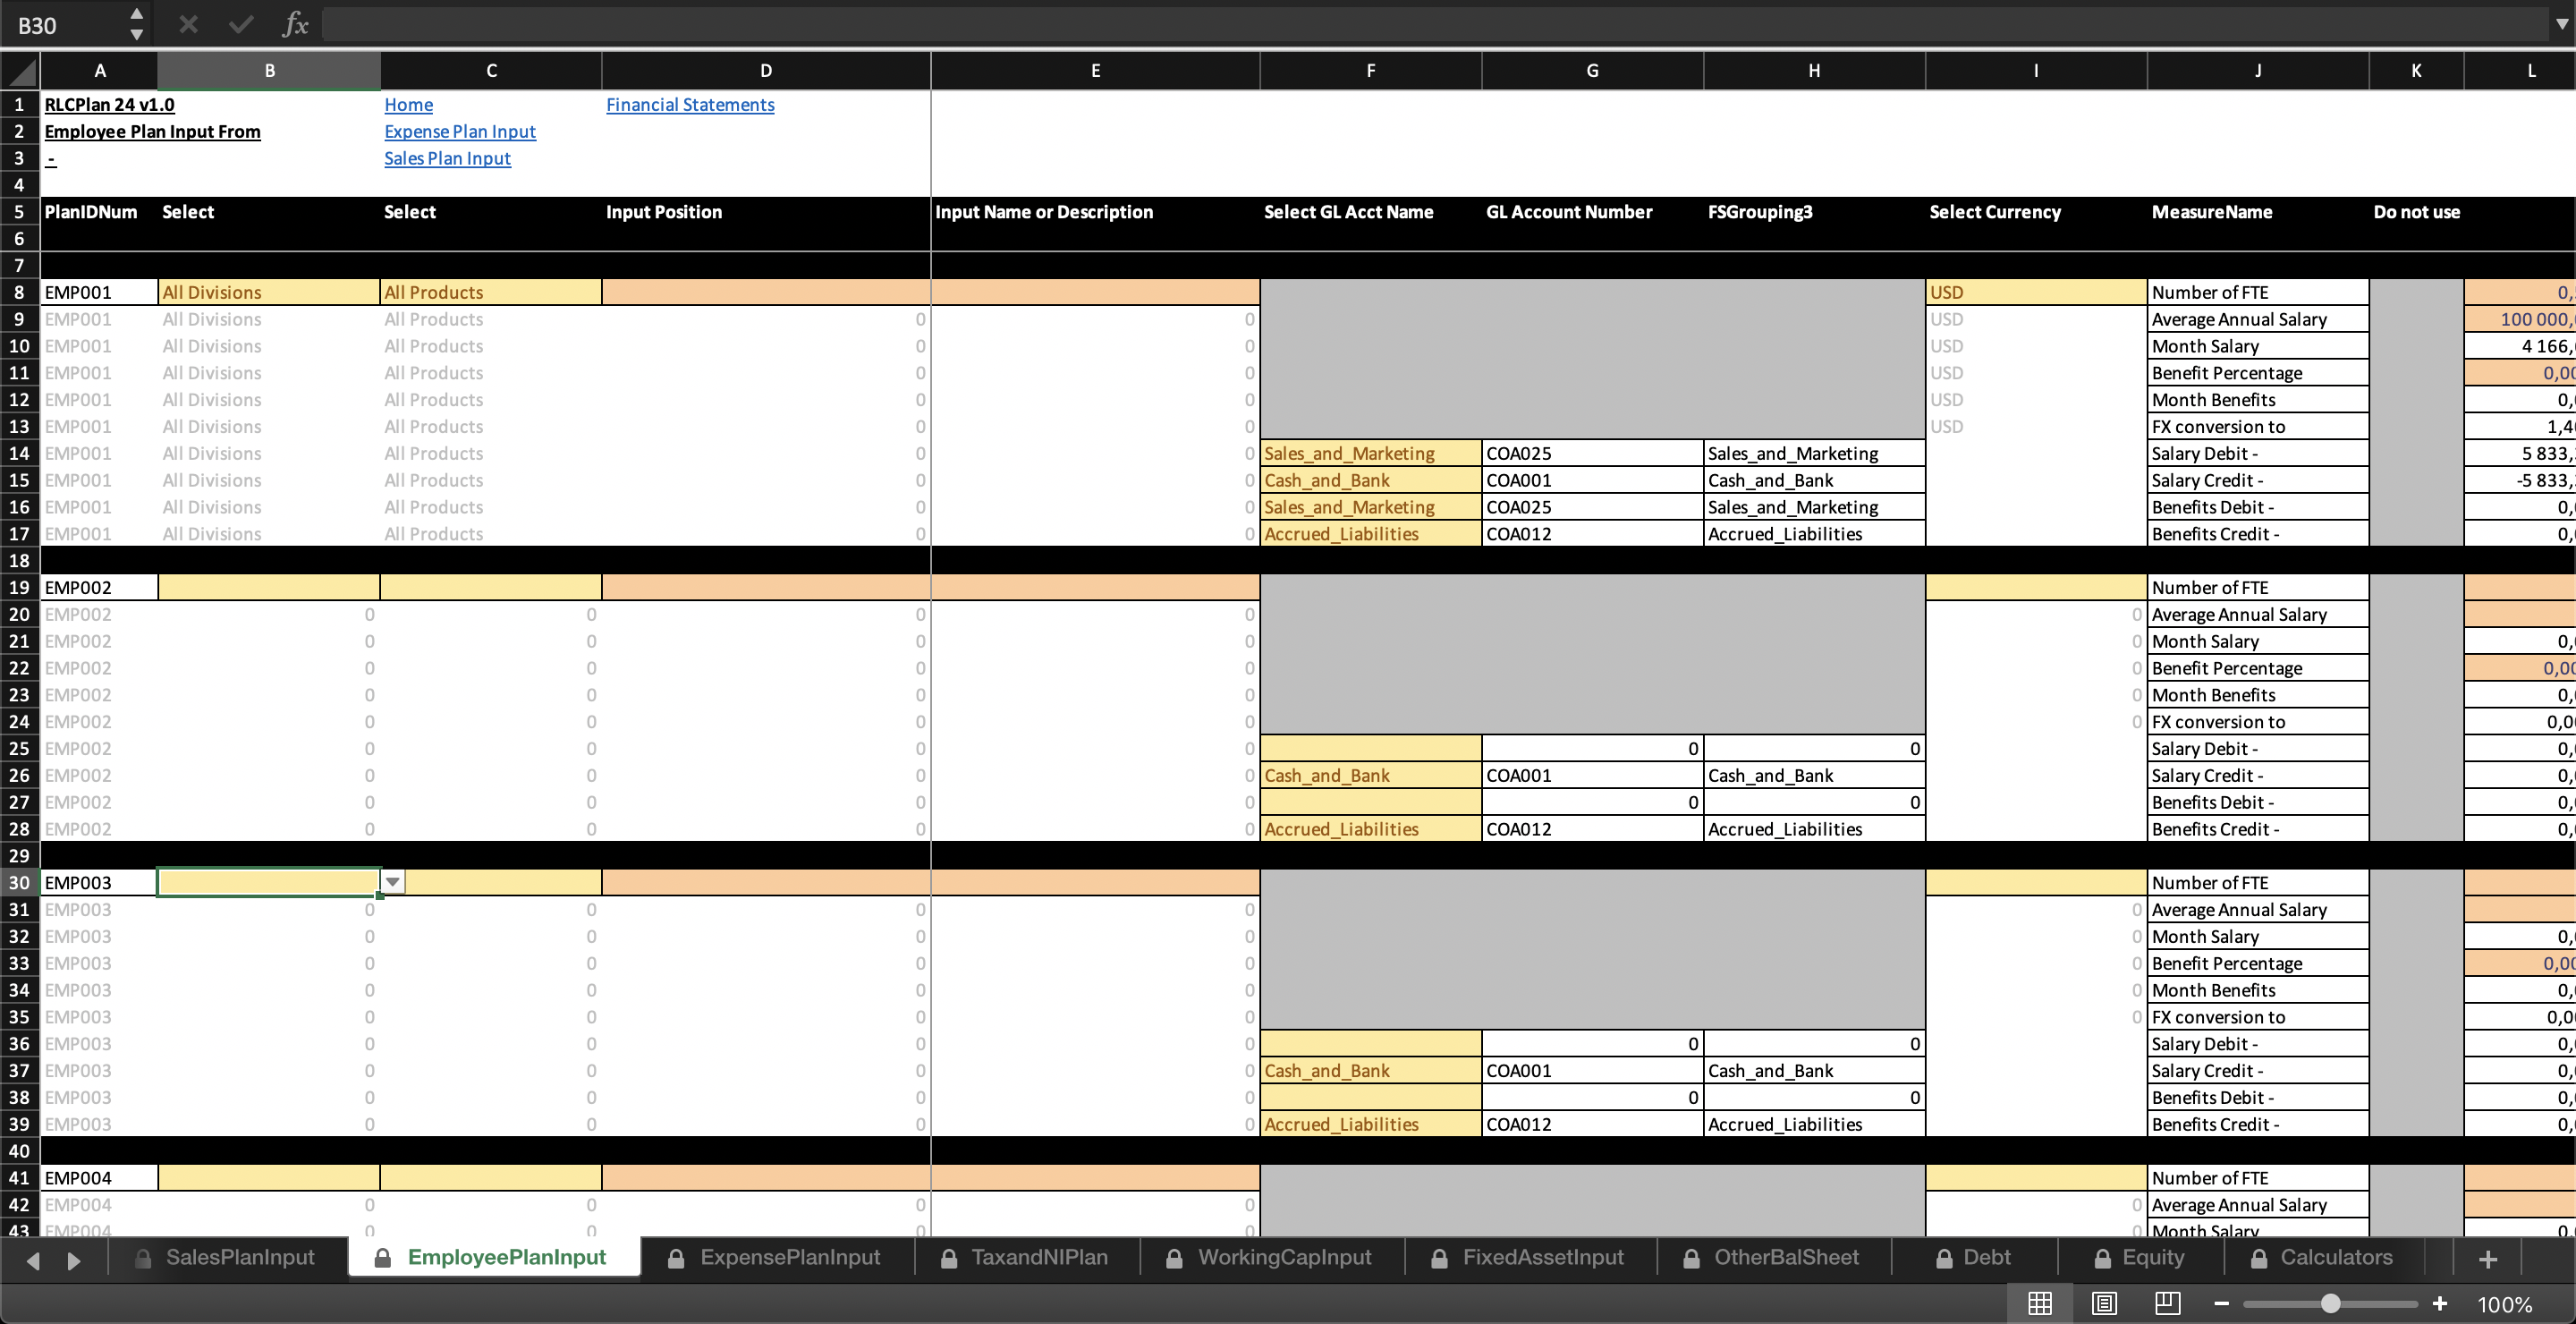This screenshot has height=1324, width=2576.
Task: Select Accrued_Liabilities GL account in row 17
Action: (x=1370, y=534)
